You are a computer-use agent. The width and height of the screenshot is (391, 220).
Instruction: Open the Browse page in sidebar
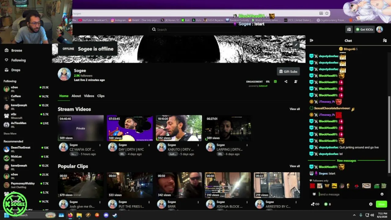click(x=14, y=50)
